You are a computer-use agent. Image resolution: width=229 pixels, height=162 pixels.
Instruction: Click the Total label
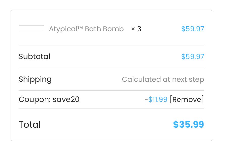click(30, 125)
